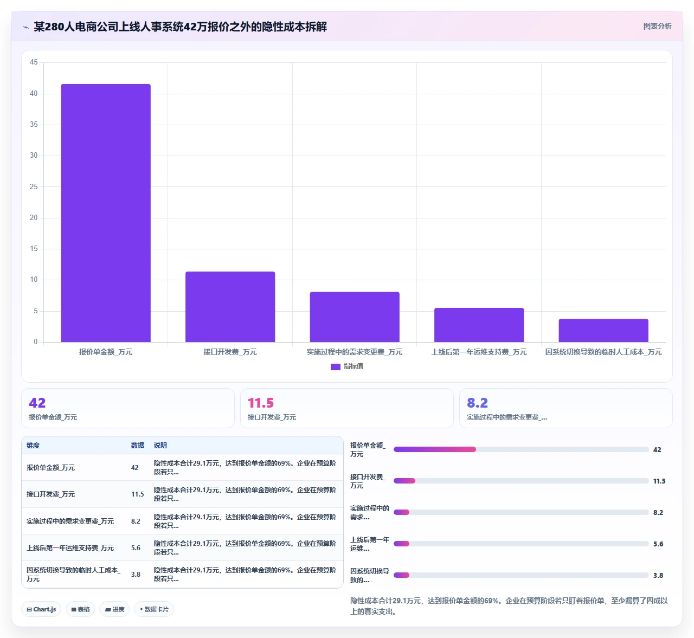Image resolution: width=694 pixels, height=638 pixels.
Task: Click the 数据卡片 tag
Action: (x=154, y=609)
